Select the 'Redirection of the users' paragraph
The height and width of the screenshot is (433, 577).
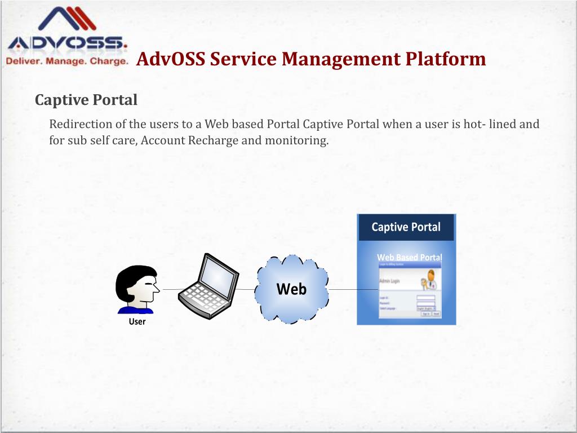(294, 132)
